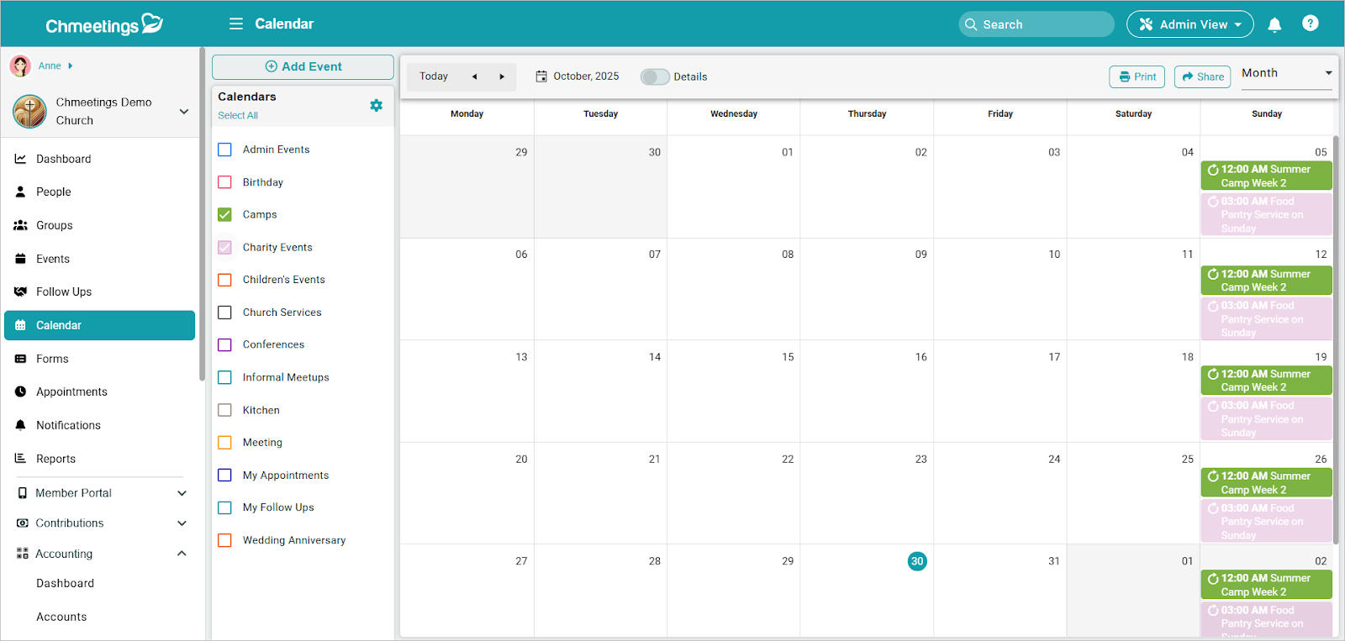Turn on the Details toggle
The width and height of the screenshot is (1345, 641).
tap(654, 76)
